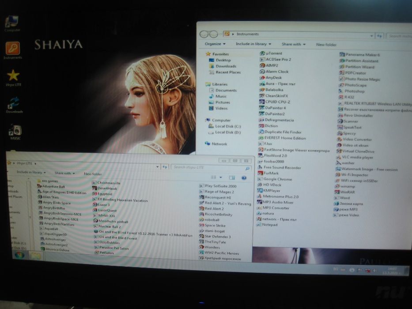Open Ori and the Blind Forest shortcut

click(116, 237)
